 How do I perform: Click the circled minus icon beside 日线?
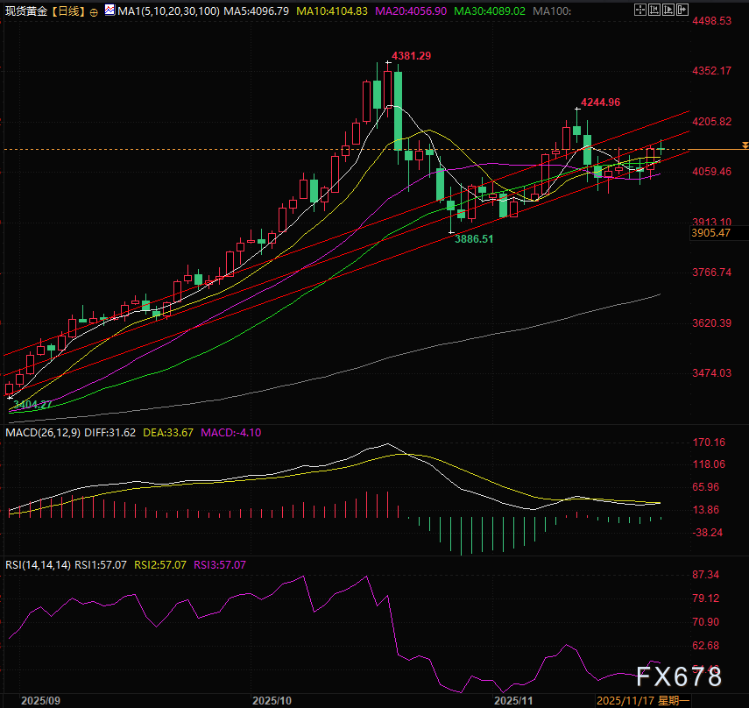(94, 11)
